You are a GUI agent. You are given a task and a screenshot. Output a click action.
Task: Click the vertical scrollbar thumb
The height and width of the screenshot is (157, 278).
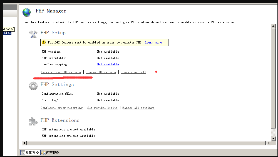(273, 78)
